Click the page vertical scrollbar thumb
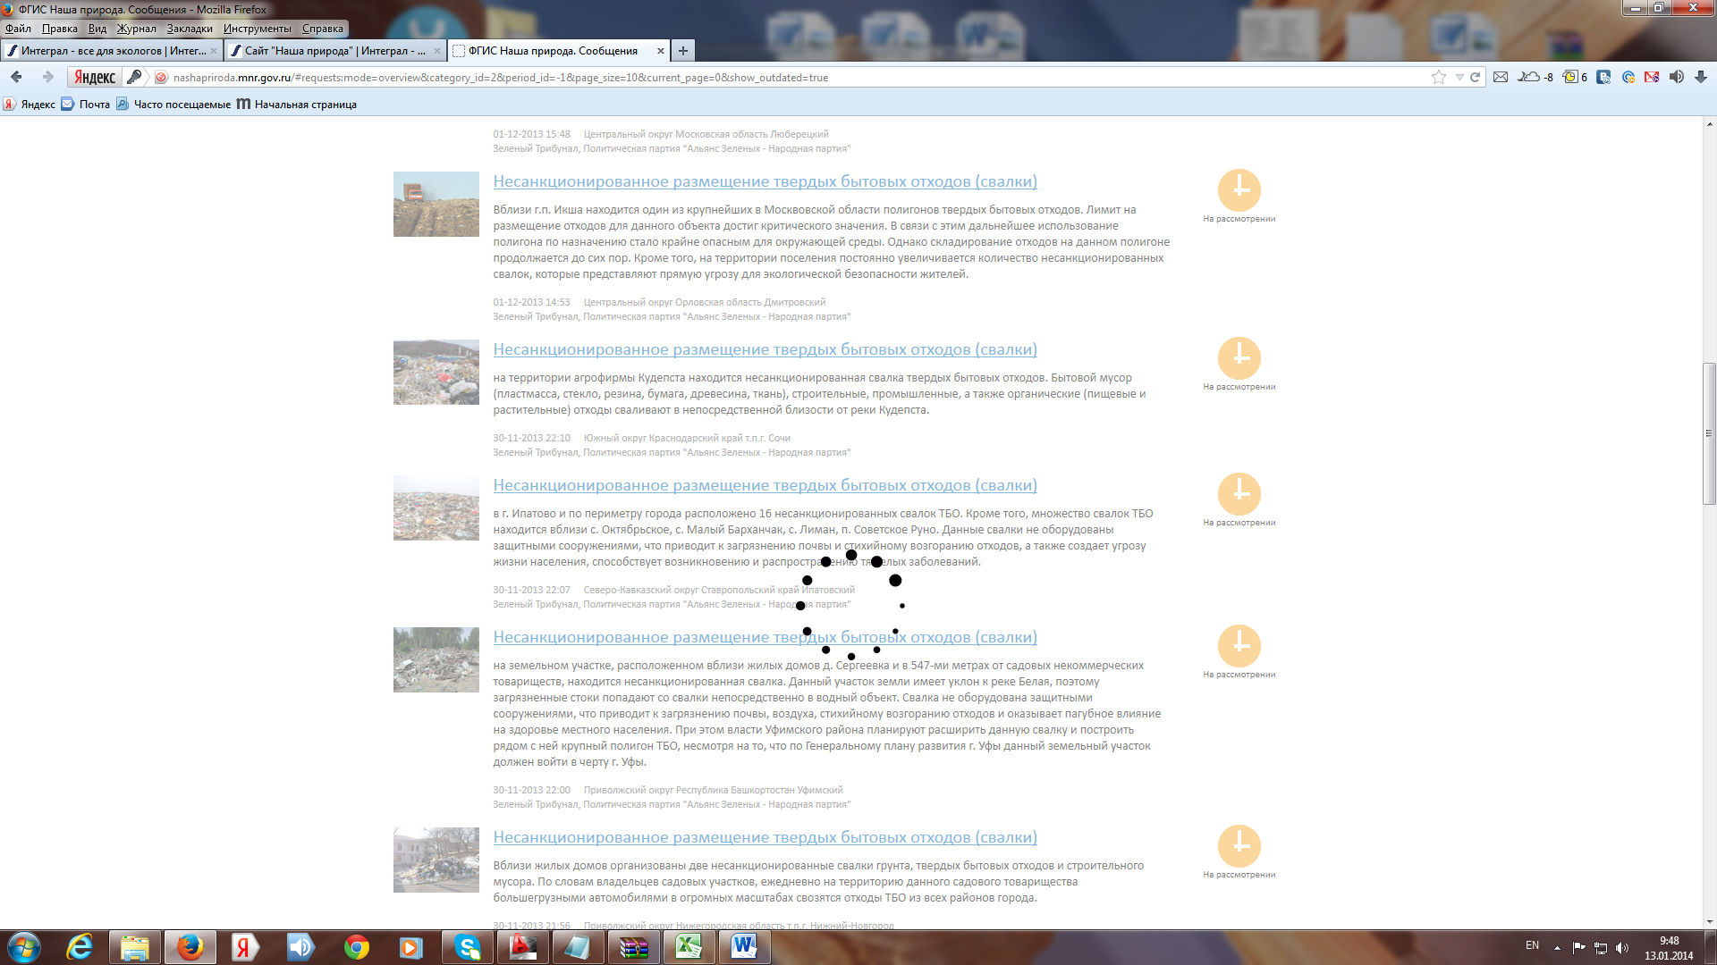Viewport: 1717px width, 965px height. [1709, 433]
